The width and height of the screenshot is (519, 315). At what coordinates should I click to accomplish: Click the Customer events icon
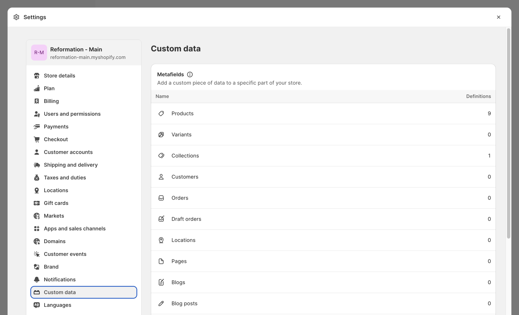point(37,254)
